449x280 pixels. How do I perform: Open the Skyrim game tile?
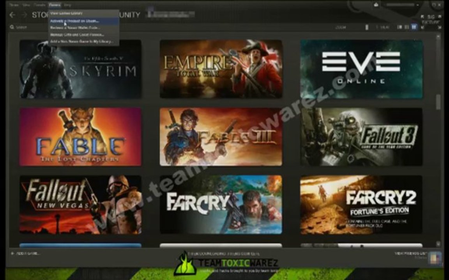point(80,69)
